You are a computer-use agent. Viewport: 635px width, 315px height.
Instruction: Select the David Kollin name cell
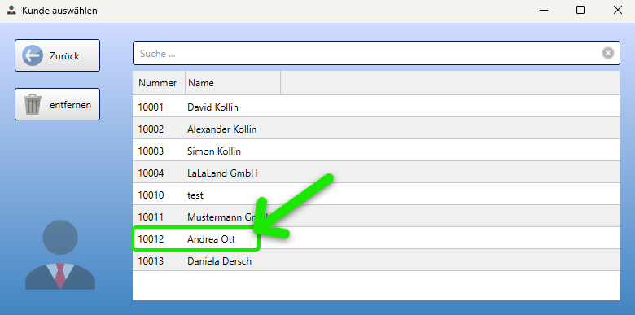coord(212,107)
